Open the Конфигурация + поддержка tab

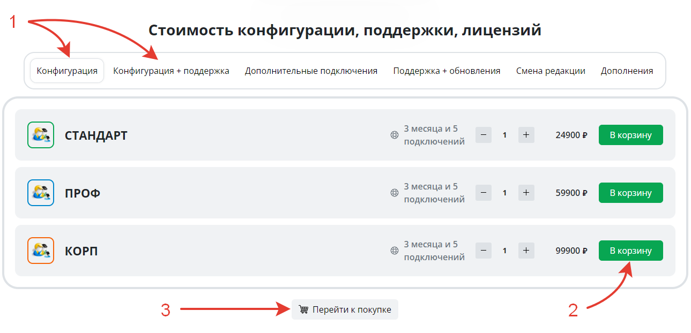pos(170,70)
